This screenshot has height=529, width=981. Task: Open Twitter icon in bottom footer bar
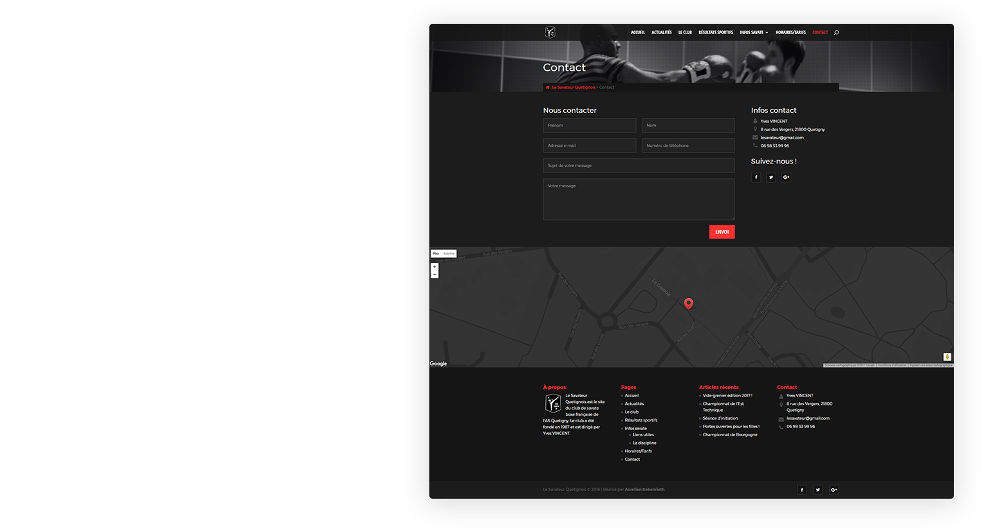[x=817, y=490]
